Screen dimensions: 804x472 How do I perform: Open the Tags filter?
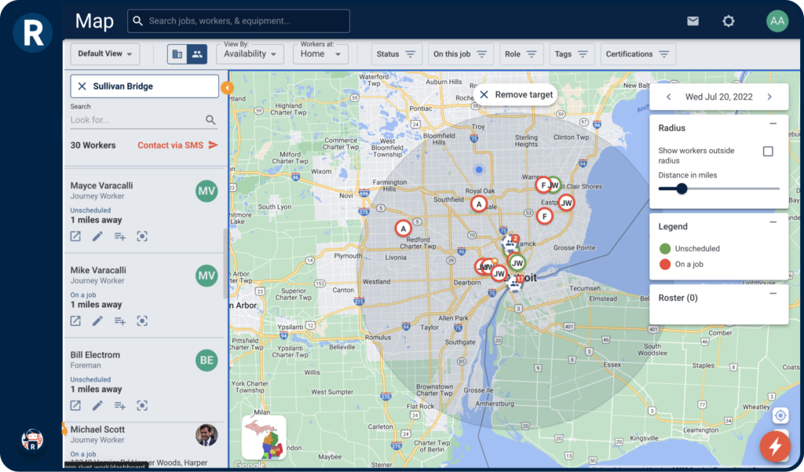click(571, 54)
